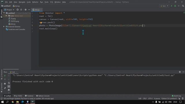Screen dimensions: 185x104
Task: Open the Python Console tool window
Action: (43, 96)
